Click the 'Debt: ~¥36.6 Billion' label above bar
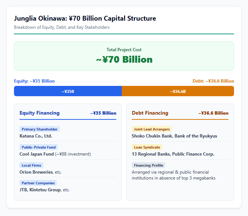Screen dimensions: 248x216 coord(213,81)
